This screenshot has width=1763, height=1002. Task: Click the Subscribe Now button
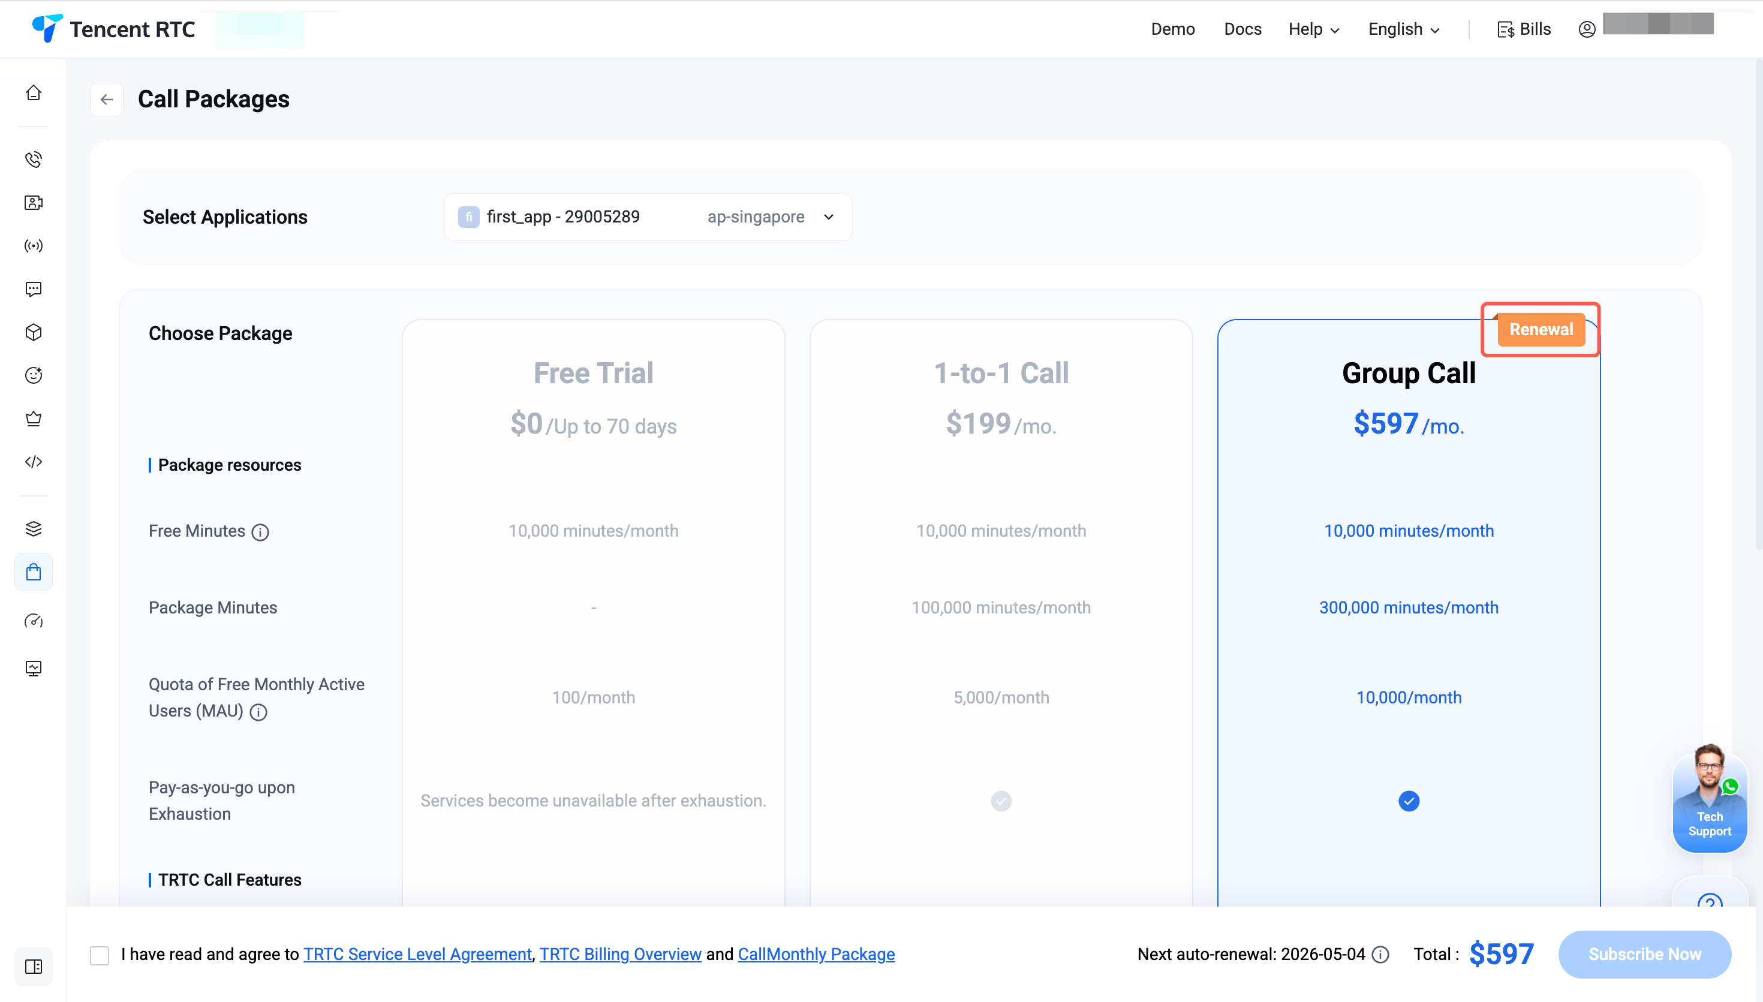click(1645, 955)
